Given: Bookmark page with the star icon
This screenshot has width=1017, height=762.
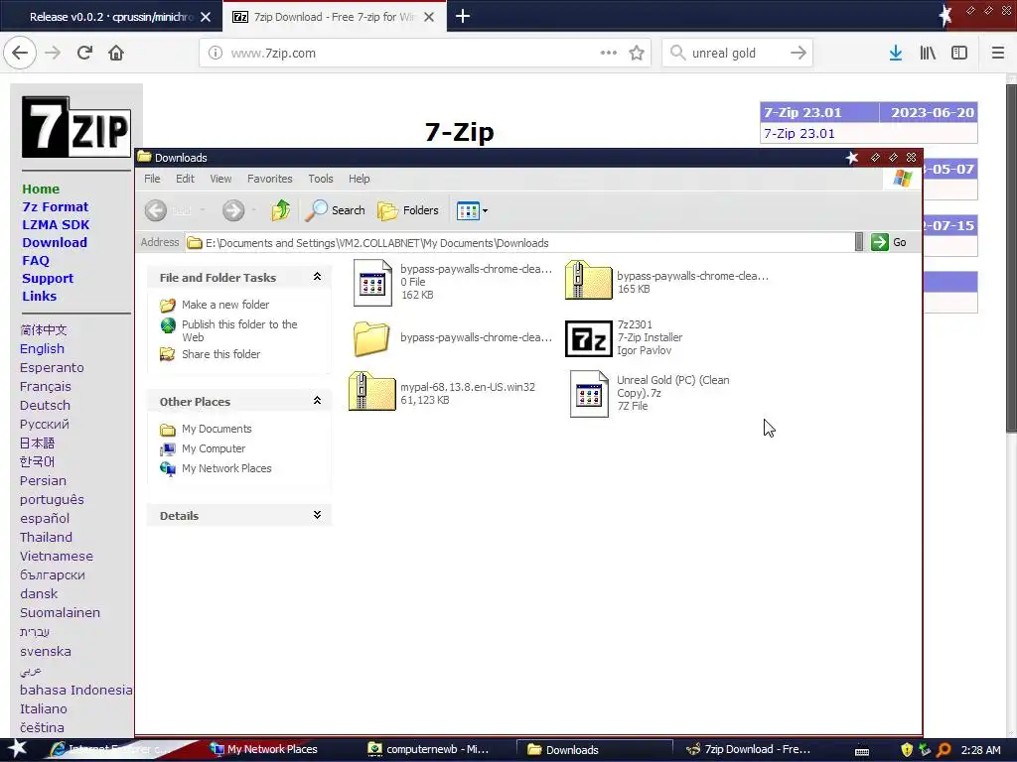Looking at the screenshot, I should tap(637, 54).
